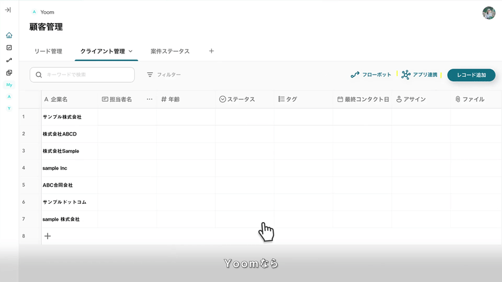Open the three-dot menu on 担当者名 column
502x282 pixels.
point(149,99)
